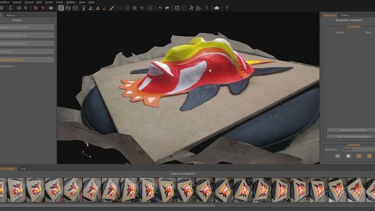
Task: Expand the Sparse Point Cloud section
Action: click(x=27, y=35)
